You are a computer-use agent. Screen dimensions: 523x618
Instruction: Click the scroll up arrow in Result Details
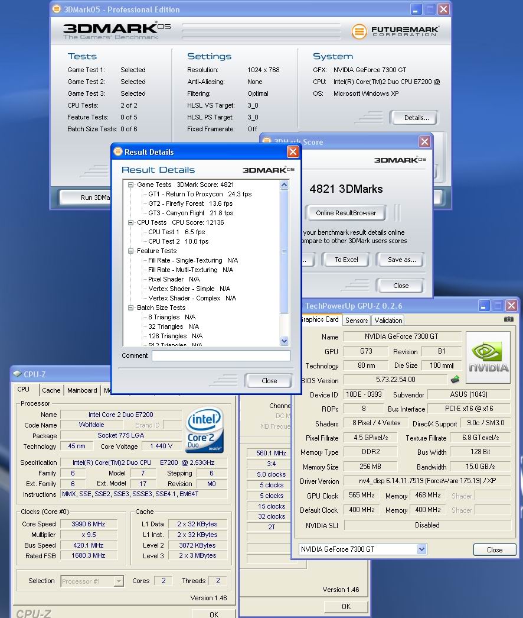pyautogui.click(x=284, y=185)
